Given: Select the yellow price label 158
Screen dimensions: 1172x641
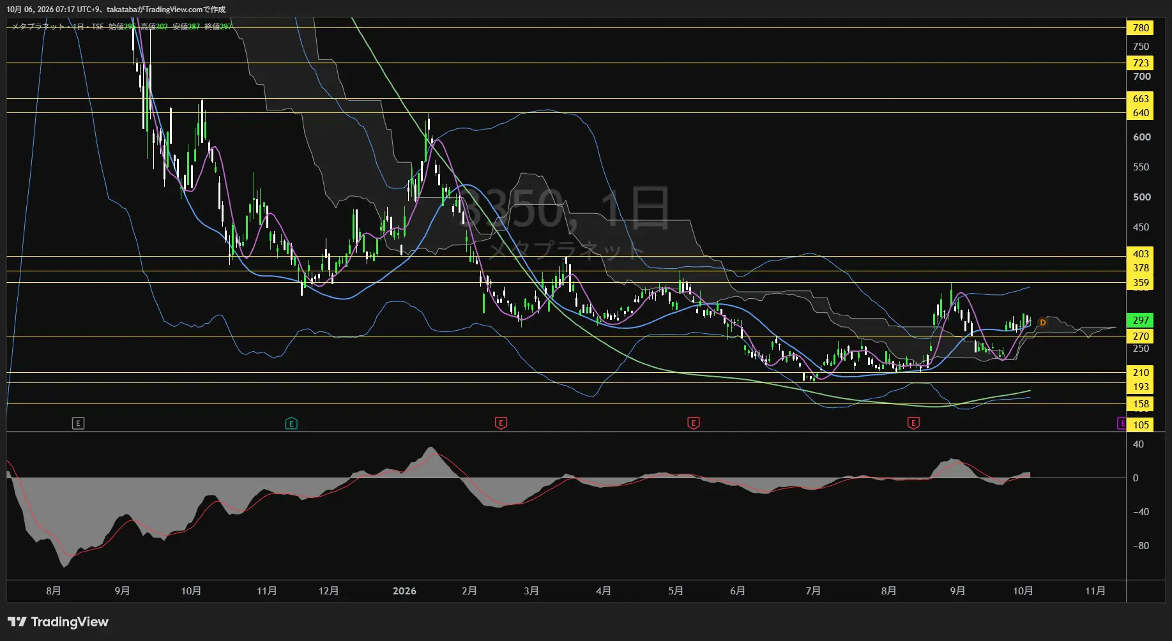Looking at the screenshot, I should [1140, 404].
